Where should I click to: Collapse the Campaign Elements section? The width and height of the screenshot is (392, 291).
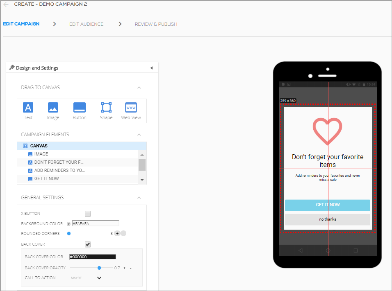(x=139, y=135)
